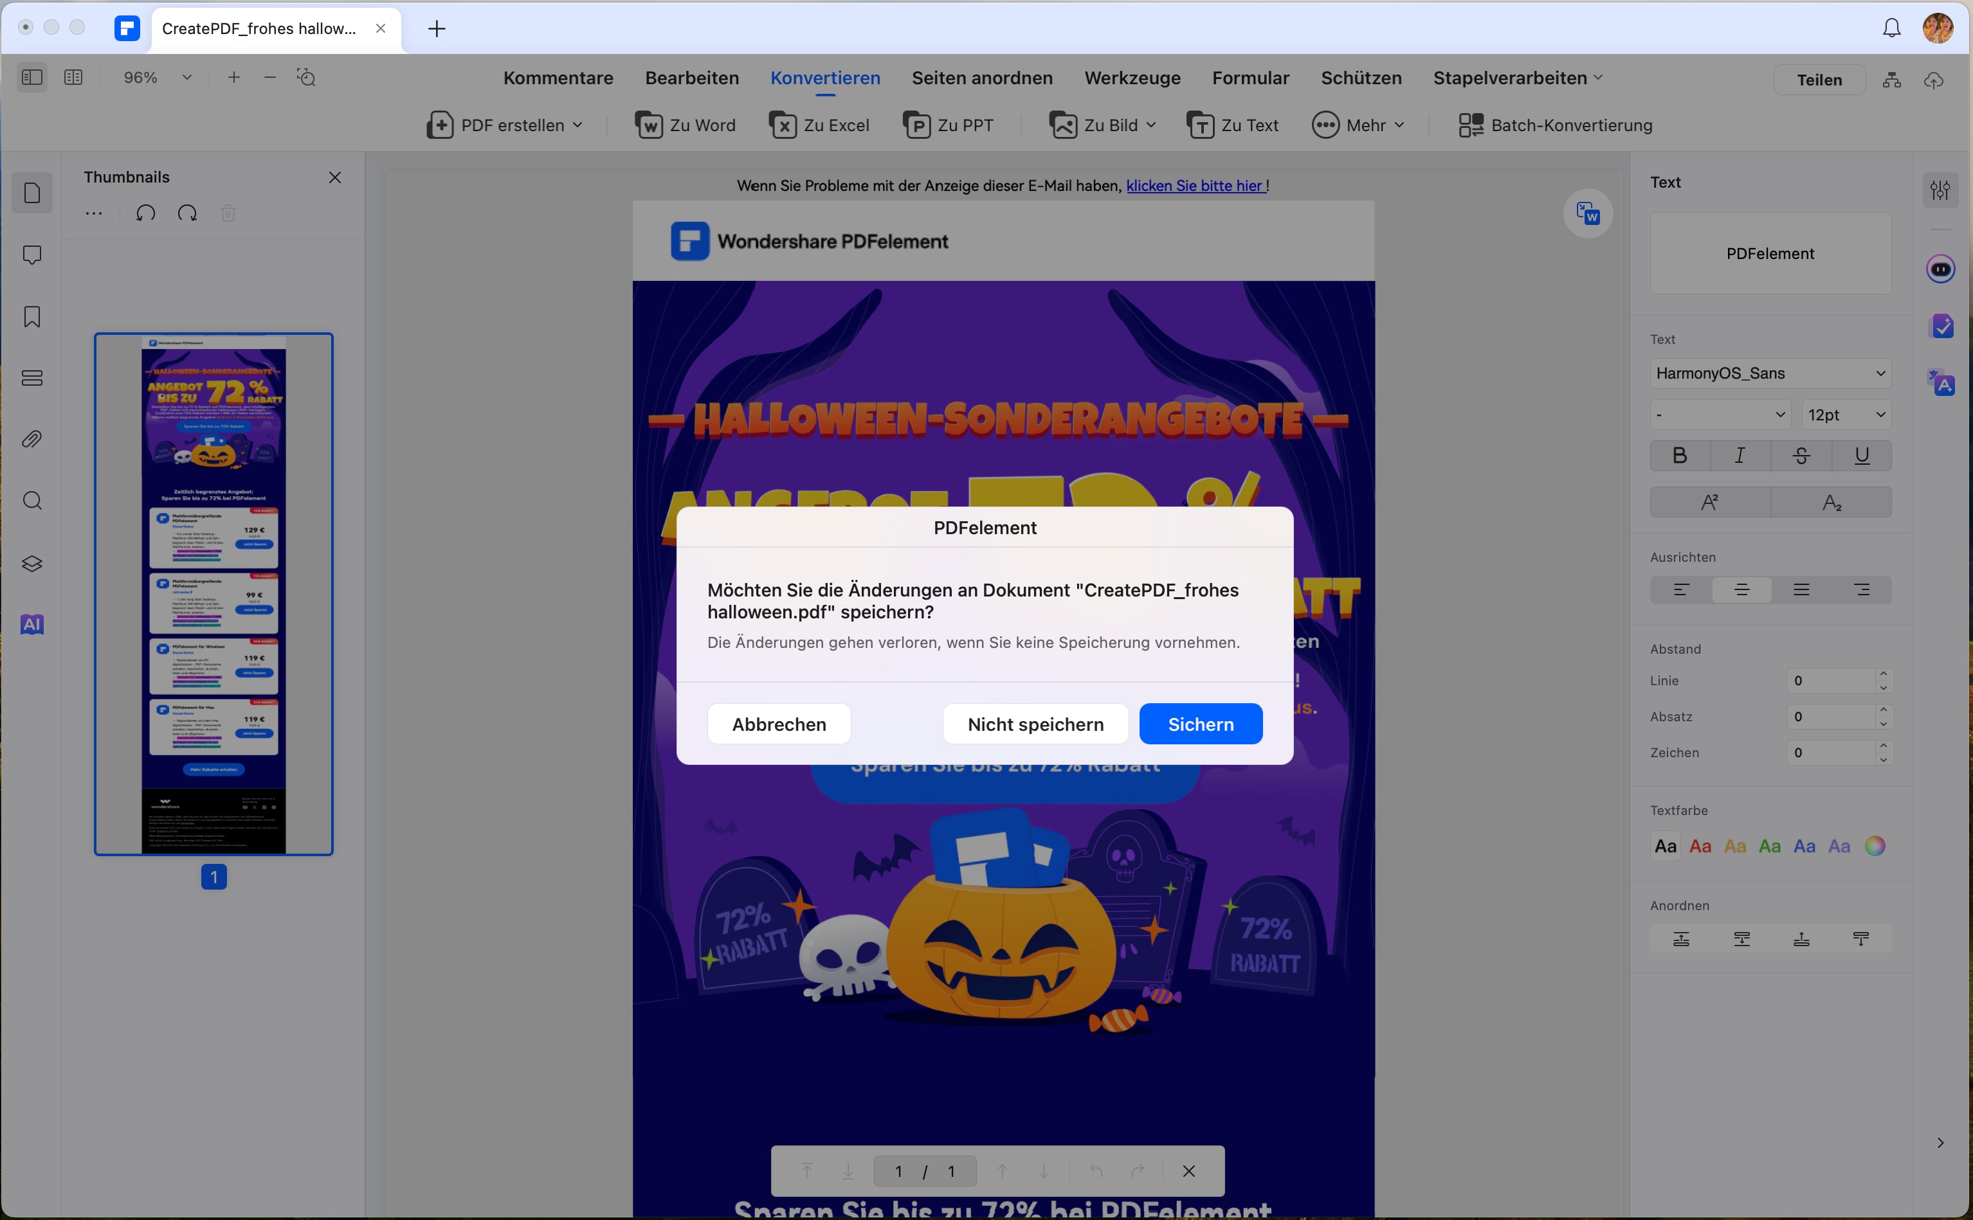The width and height of the screenshot is (1973, 1220).
Task: Click the Teilen button
Action: click(1819, 80)
